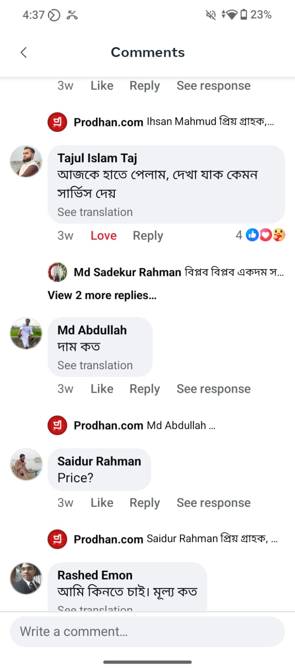This screenshot has width=295, height=672.
Task: Open Tajul Islam Taj's profile picture
Action: click(x=26, y=161)
